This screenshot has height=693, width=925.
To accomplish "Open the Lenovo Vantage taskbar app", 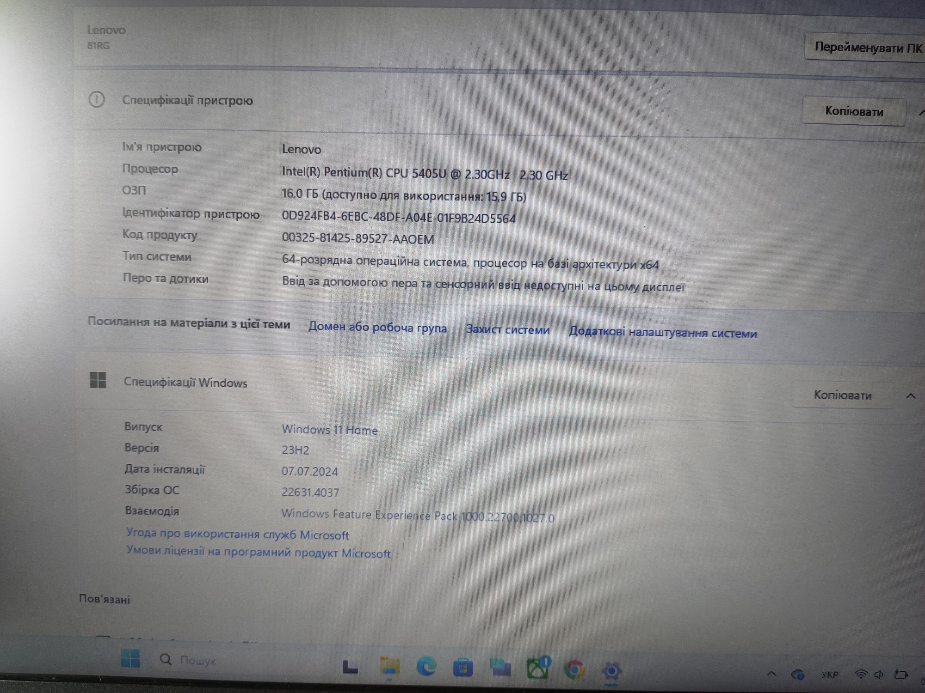I will click(x=350, y=667).
